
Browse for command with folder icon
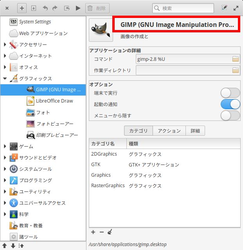(x=236, y=59)
